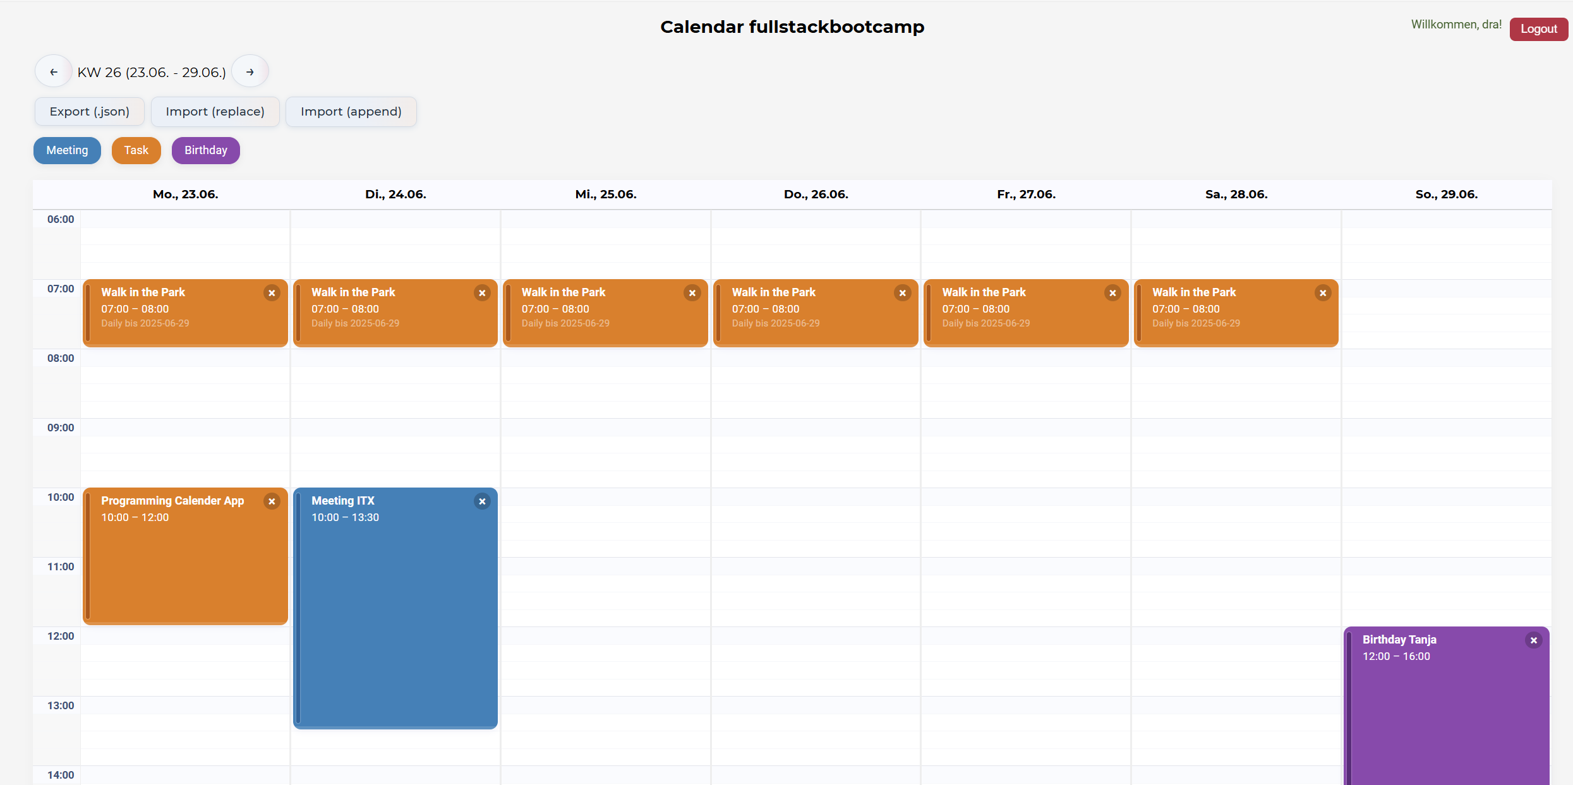Delete Tuesday's Walk in the Park event
This screenshot has width=1573, height=785.
pos(482,293)
